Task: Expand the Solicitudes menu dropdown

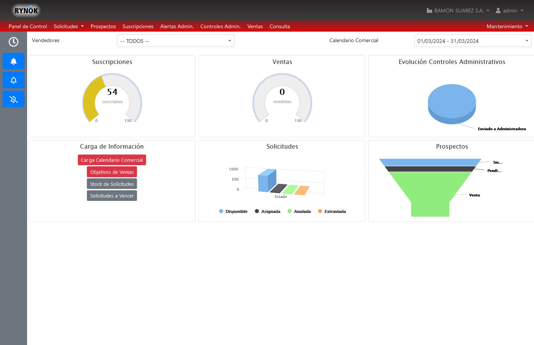Action: tap(68, 26)
